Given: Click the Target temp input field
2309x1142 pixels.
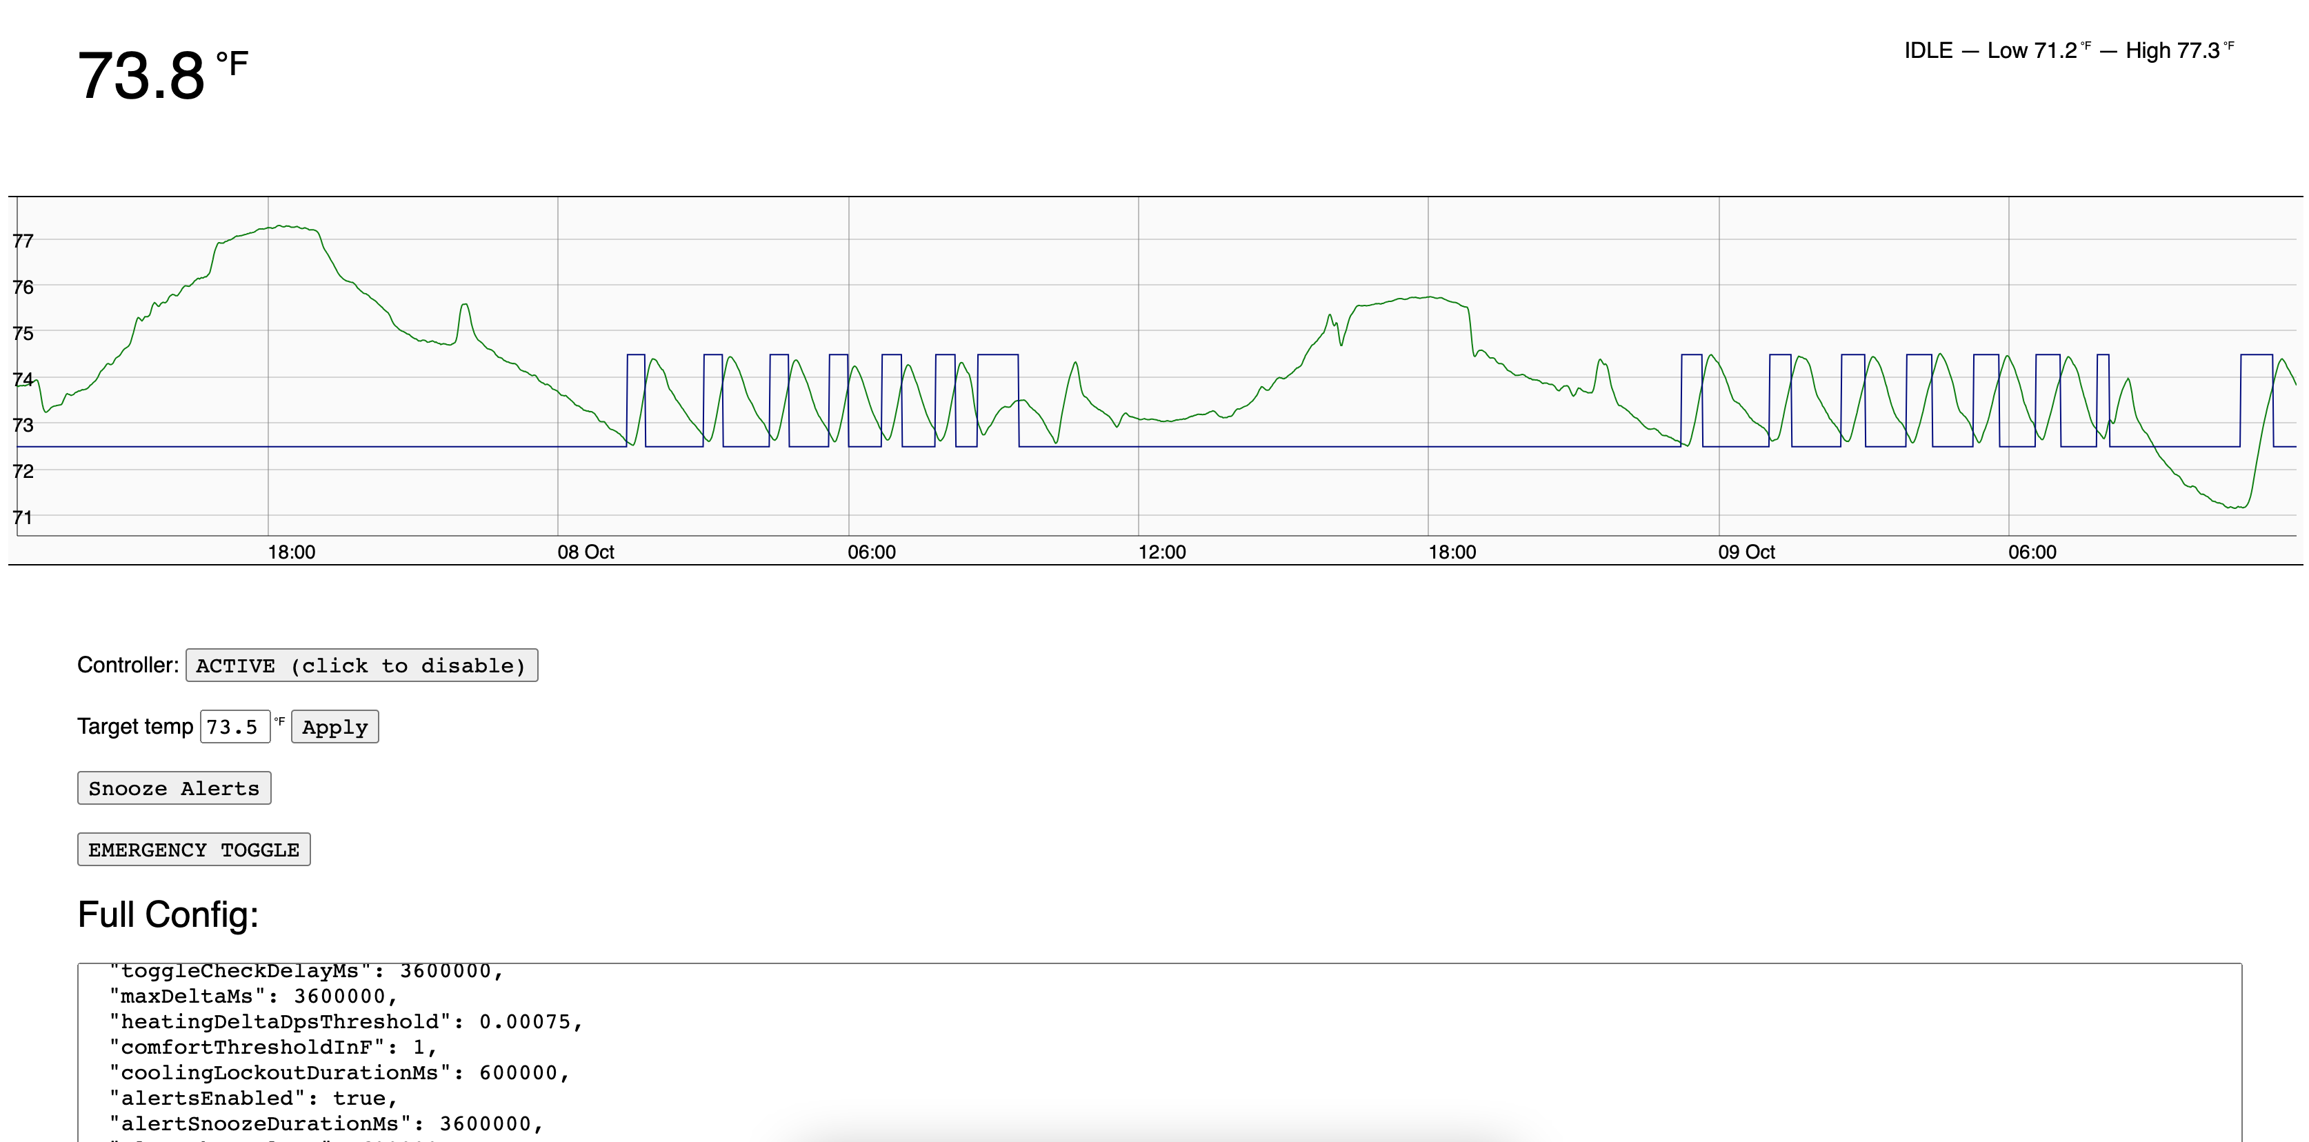Looking at the screenshot, I should [x=234, y=727].
